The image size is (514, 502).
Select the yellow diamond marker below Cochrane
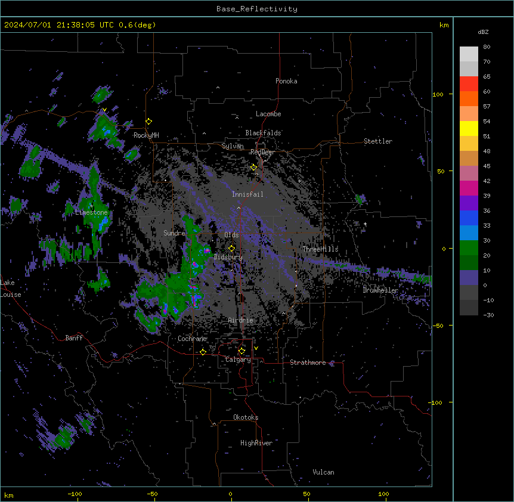[x=203, y=352]
